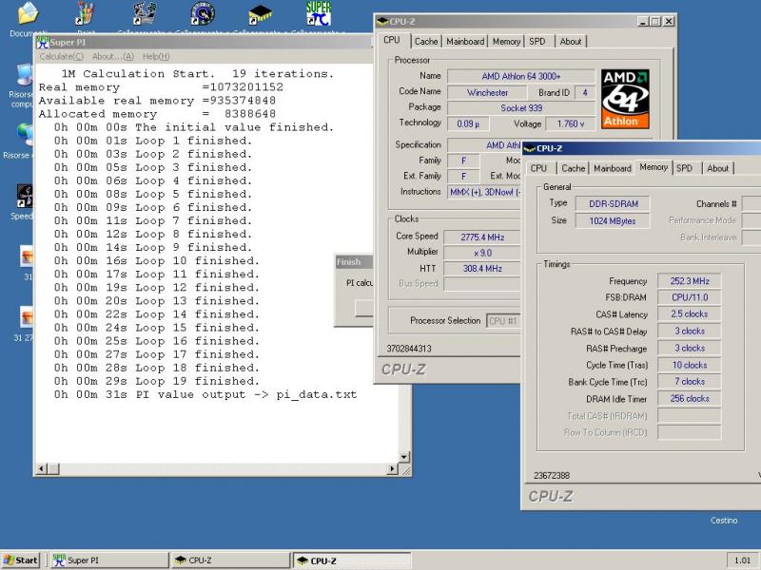
Task: Click the Core Speed value 2775.4 MHz
Action: tap(482, 237)
